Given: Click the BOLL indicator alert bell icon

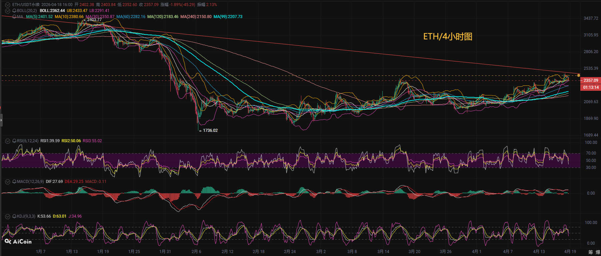Looking at the screenshot, I should 14,11.
